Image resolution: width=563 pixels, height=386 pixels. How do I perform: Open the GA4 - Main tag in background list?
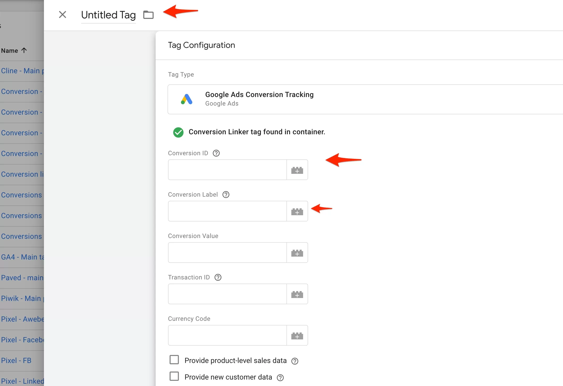[22, 257]
